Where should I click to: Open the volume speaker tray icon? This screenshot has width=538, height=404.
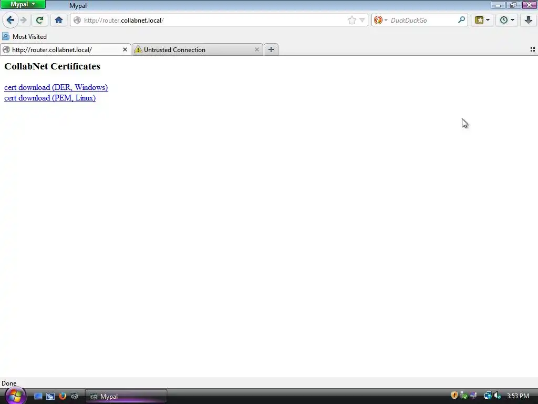coord(497,396)
